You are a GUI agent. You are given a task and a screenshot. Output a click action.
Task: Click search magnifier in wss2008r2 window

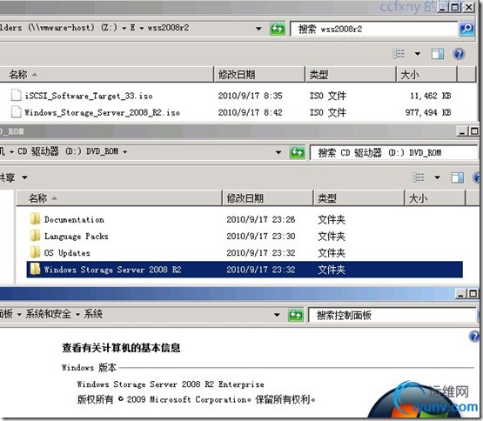(x=466, y=29)
